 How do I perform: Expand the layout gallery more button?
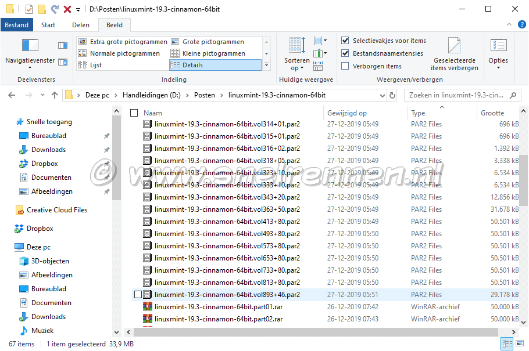coord(266,64)
